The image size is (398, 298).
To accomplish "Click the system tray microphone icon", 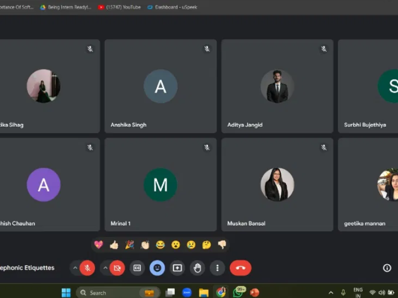I will (343, 293).
